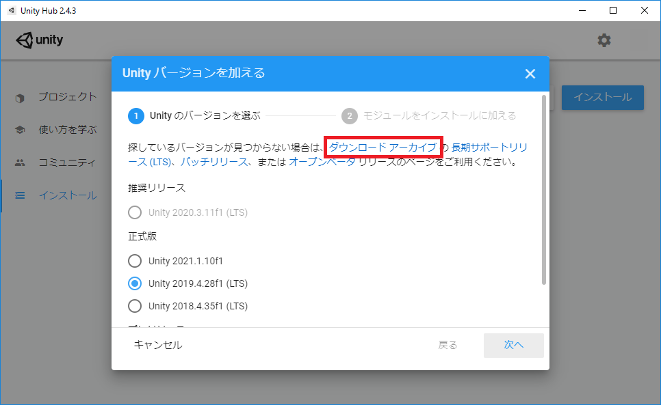Minimize the Unity Hub window
Image resolution: width=661 pixels, height=405 pixels.
tap(582, 10)
